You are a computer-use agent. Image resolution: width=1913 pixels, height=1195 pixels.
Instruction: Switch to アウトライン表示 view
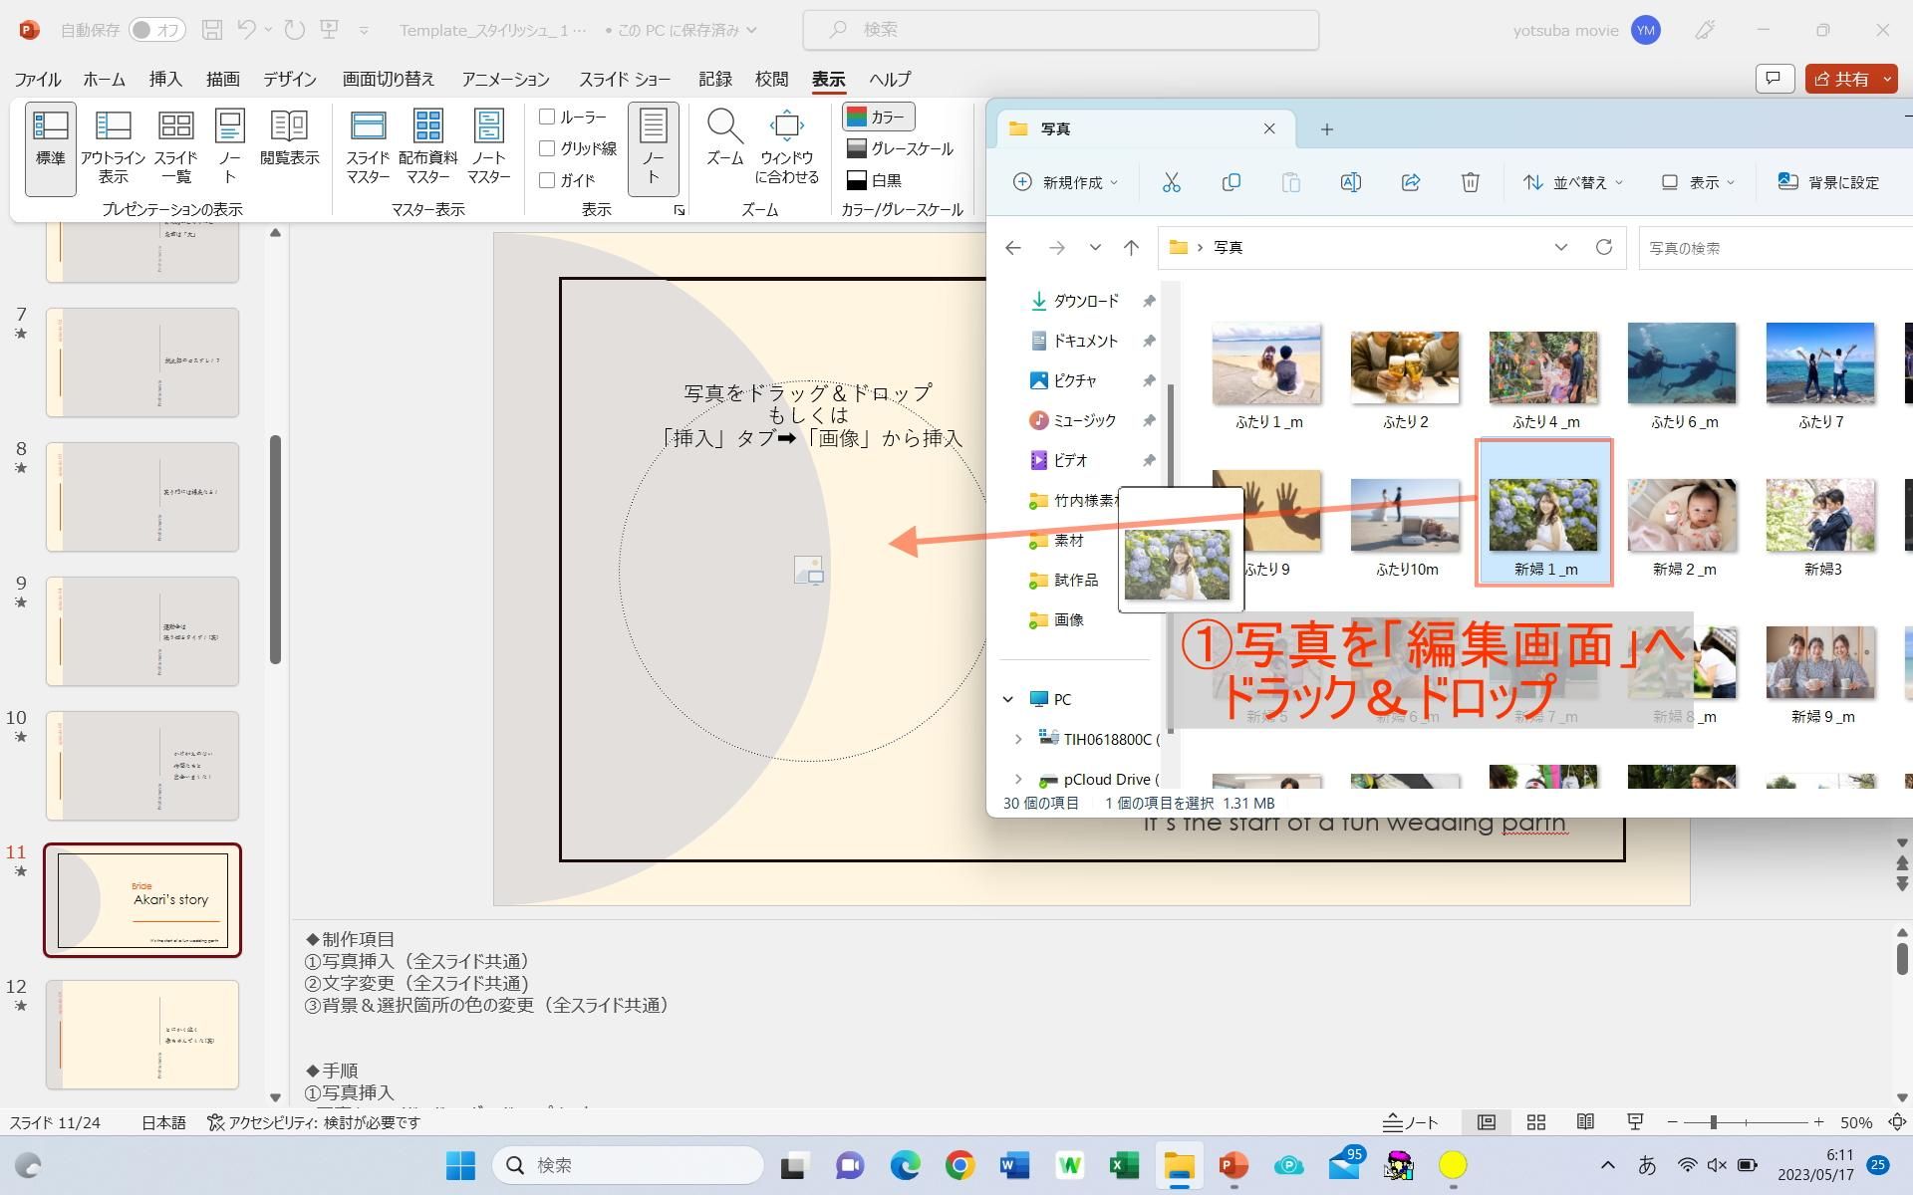(x=113, y=148)
